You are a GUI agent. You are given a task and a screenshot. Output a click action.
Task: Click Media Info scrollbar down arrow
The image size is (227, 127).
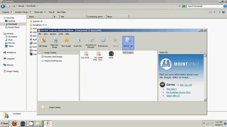(205, 99)
